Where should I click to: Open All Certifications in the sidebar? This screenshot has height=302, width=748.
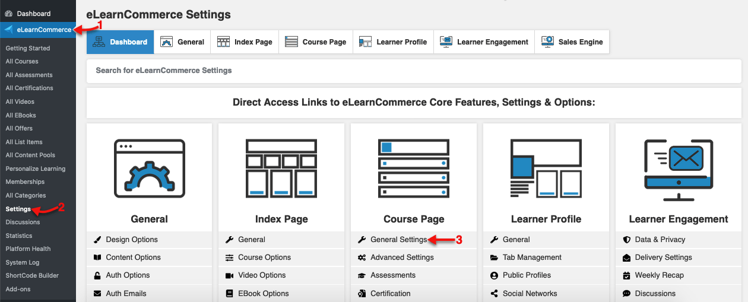click(x=29, y=88)
